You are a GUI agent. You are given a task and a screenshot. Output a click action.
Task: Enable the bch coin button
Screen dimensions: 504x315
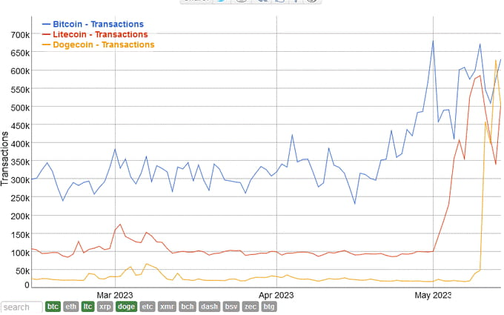click(x=187, y=307)
